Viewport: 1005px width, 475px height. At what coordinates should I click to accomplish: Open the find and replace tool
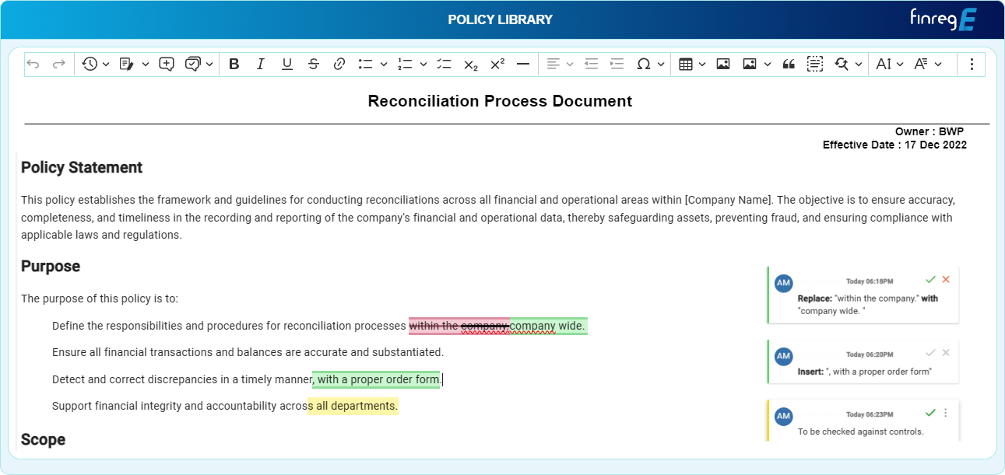tap(840, 64)
